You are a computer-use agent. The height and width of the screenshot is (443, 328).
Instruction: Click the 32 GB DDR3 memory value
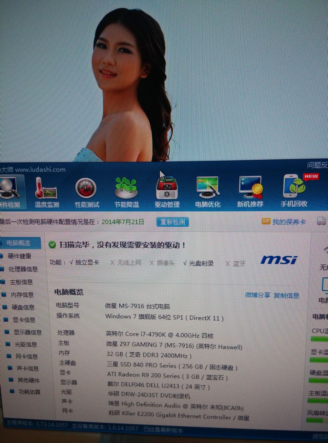pos(149,355)
